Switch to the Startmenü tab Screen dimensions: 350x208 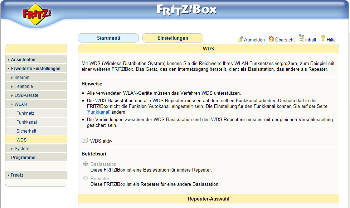[x=108, y=38]
